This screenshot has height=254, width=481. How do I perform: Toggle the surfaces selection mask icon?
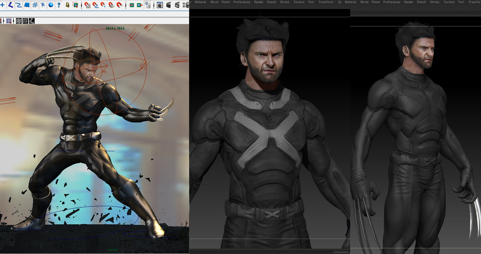click(26, 5)
